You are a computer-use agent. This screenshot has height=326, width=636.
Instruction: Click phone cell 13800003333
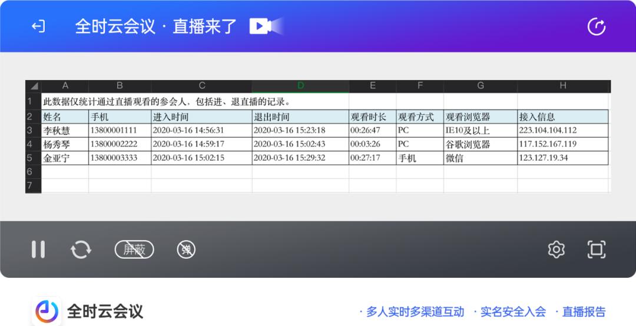tap(120, 158)
